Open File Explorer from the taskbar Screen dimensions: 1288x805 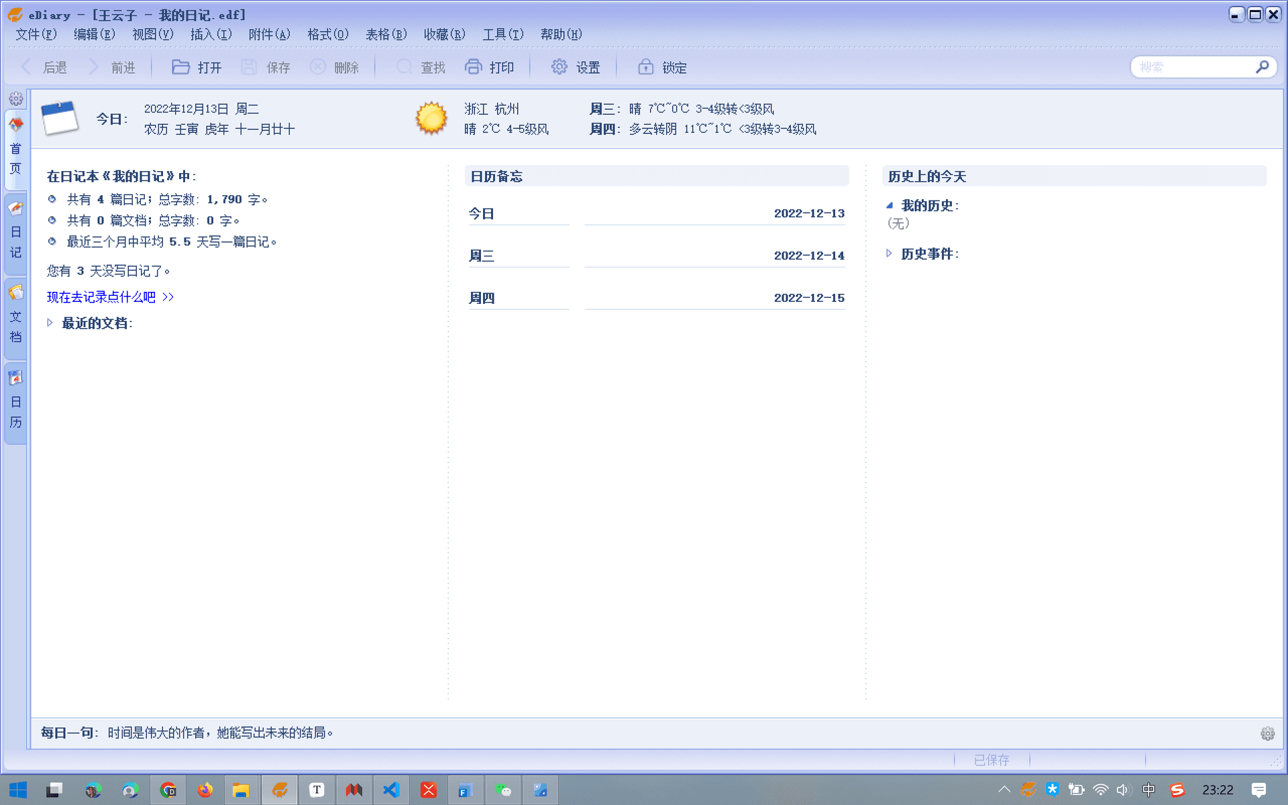(241, 790)
